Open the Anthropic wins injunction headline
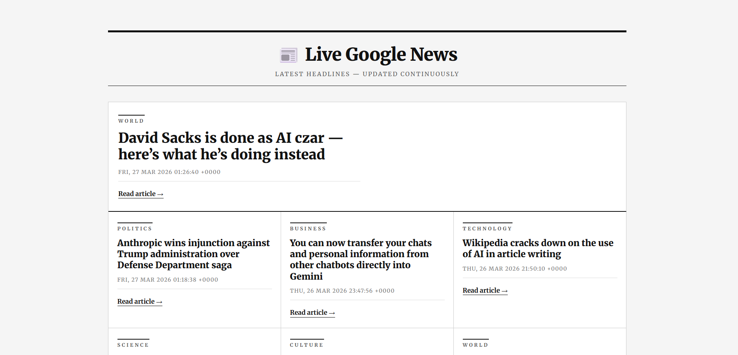738x355 pixels. tap(194, 254)
